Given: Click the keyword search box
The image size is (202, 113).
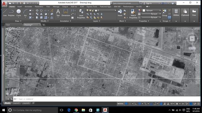Looking at the screenshot, I should pyautogui.click(x=126, y=3).
